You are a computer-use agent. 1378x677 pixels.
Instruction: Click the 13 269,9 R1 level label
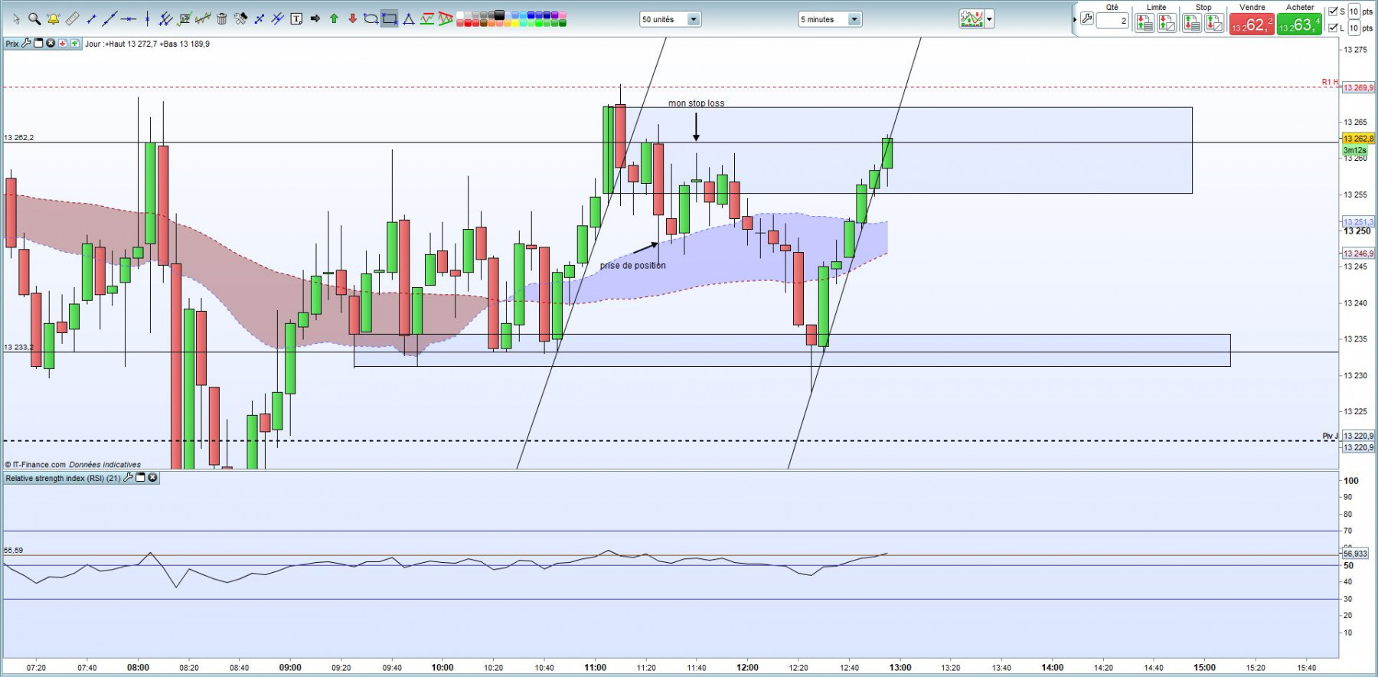tap(1358, 87)
